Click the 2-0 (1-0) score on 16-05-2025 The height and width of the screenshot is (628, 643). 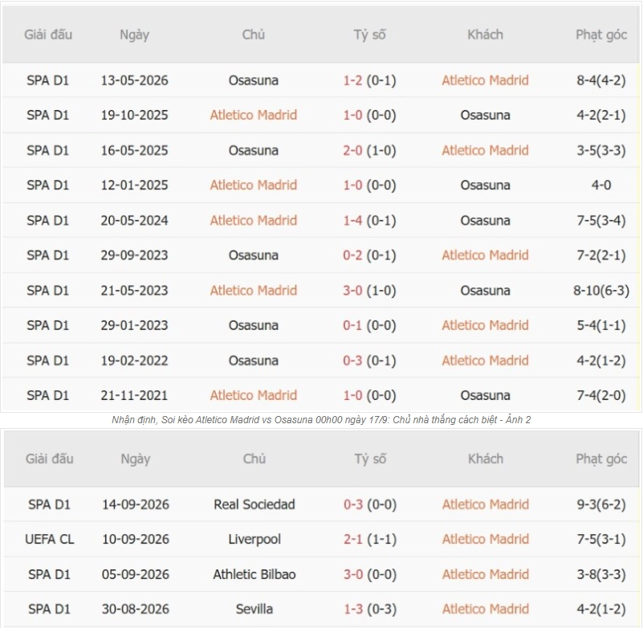point(369,150)
